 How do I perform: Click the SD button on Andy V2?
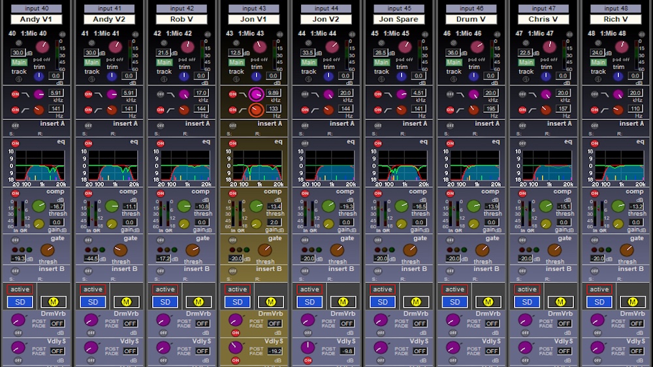tap(93, 302)
